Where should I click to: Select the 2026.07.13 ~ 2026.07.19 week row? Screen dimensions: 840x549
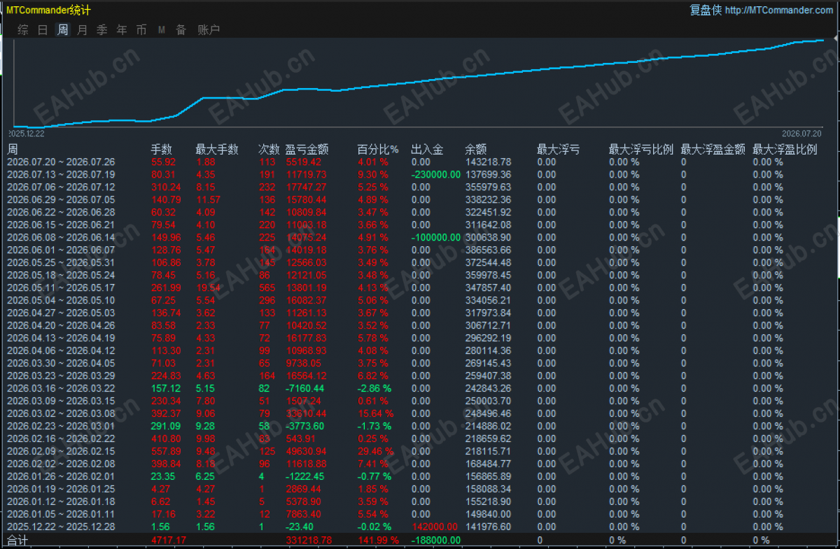(420, 174)
